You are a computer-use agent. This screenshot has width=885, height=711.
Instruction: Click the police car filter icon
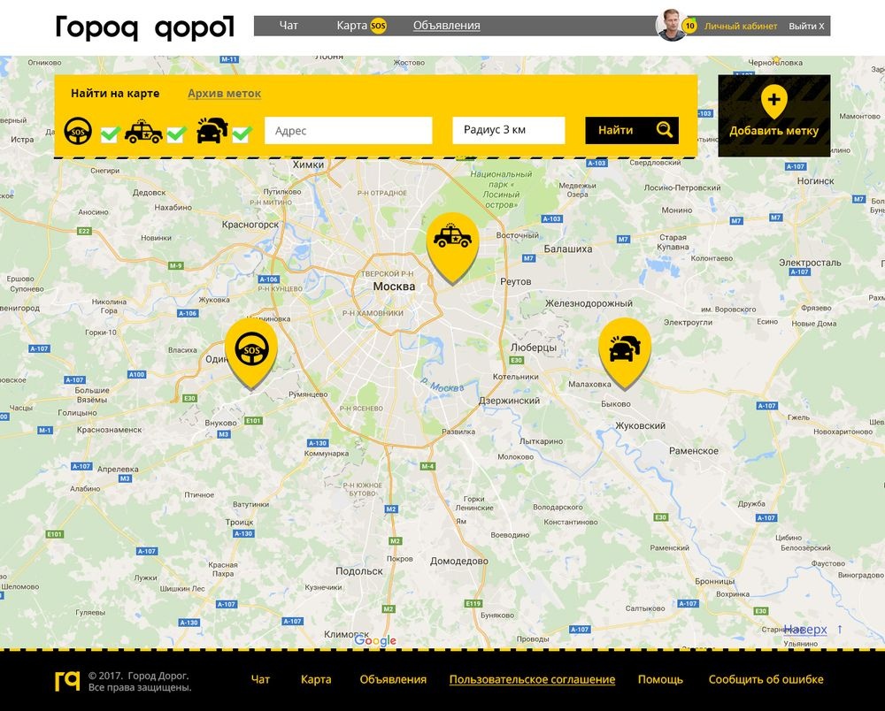coord(143,132)
